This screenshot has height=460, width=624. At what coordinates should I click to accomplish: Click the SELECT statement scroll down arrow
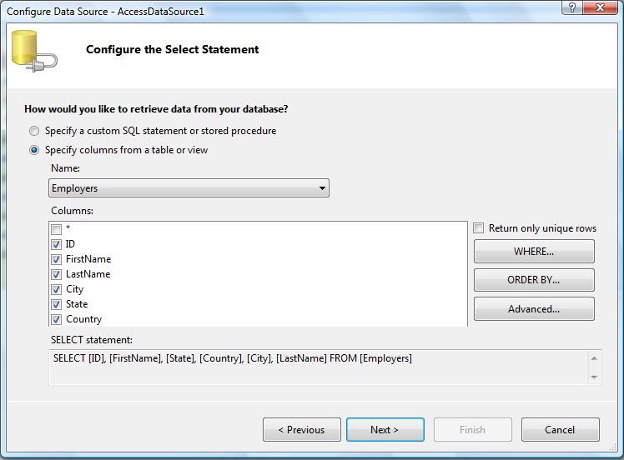594,377
